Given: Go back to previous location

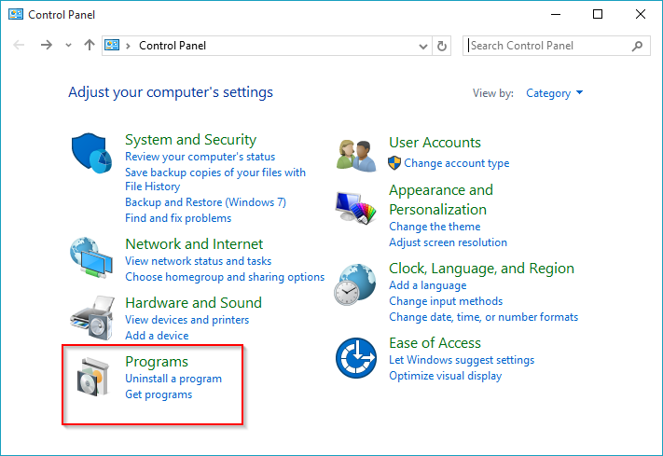Looking at the screenshot, I should click(x=19, y=45).
